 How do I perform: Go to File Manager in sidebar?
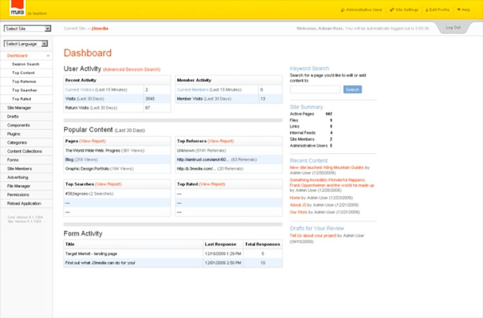coord(19,185)
